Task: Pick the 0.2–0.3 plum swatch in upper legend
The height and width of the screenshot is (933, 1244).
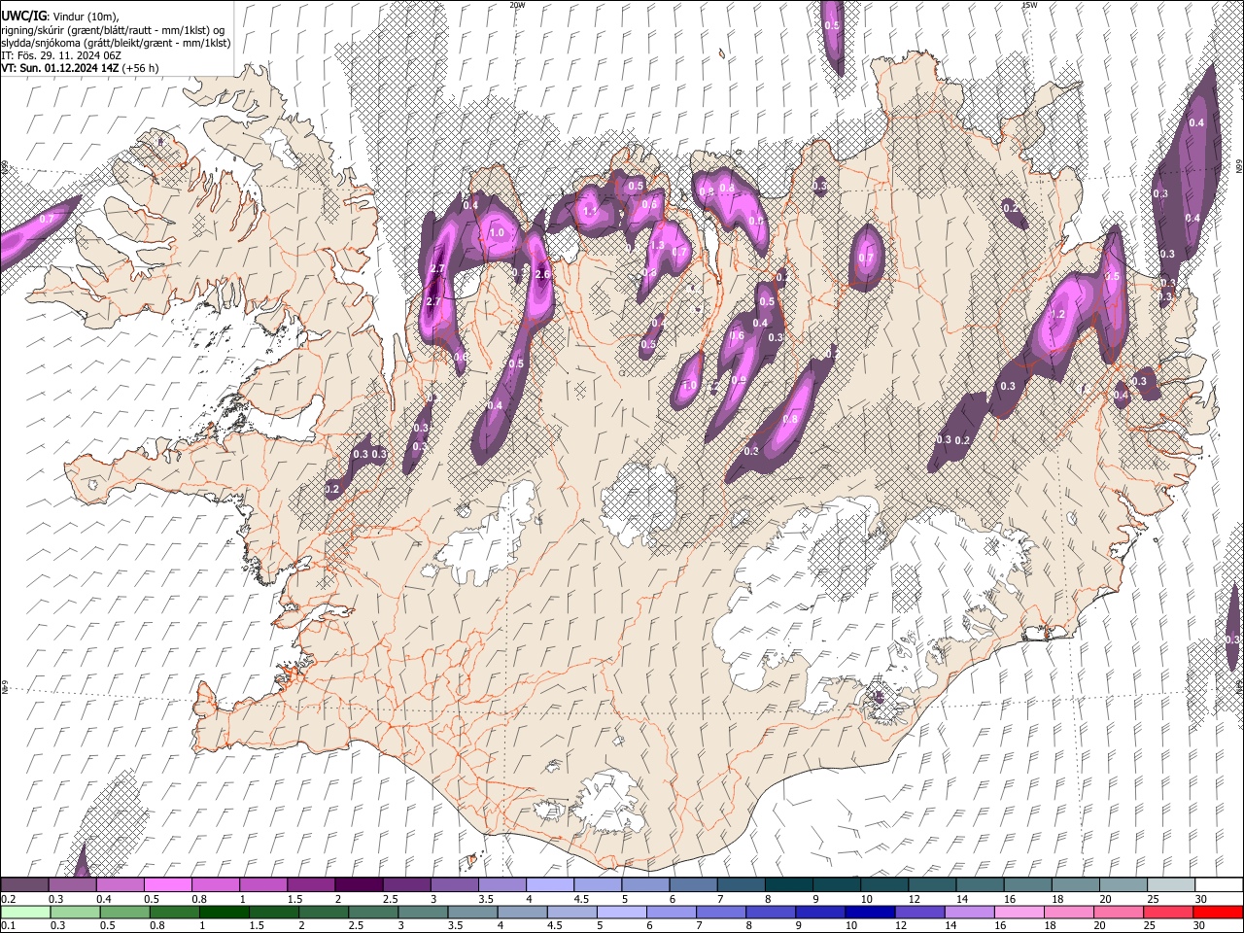Action: pyautogui.click(x=25, y=885)
